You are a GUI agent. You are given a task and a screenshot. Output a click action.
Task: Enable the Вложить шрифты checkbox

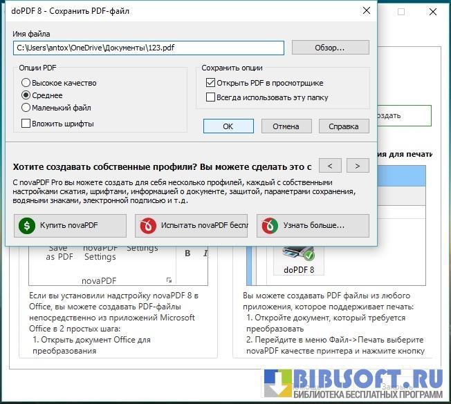click(x=26, y=124)
